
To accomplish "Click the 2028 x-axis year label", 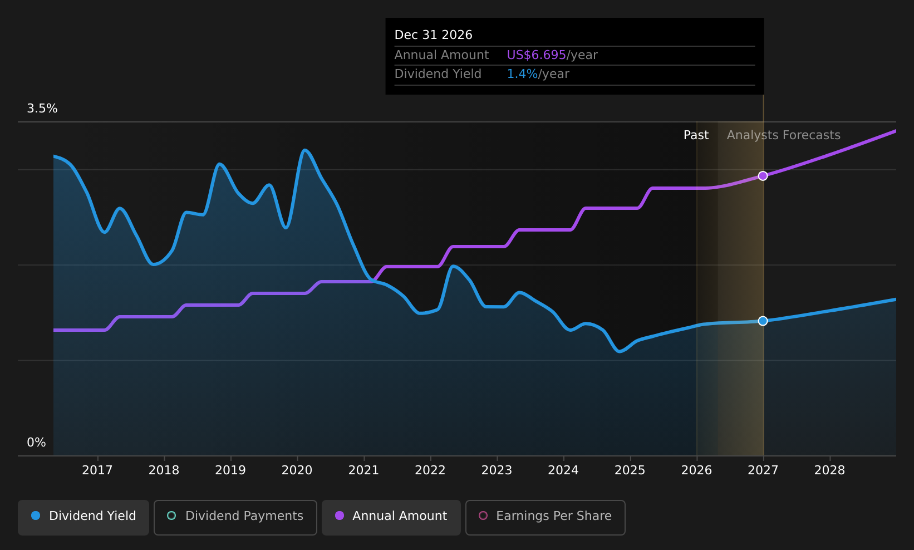I will coord(829,470).
